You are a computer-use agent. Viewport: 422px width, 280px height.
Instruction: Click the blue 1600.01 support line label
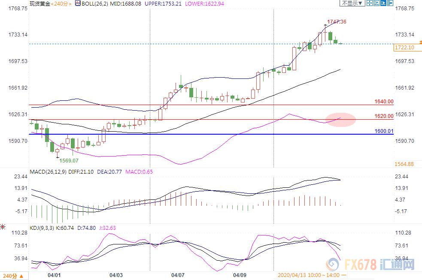coord(384,131)
